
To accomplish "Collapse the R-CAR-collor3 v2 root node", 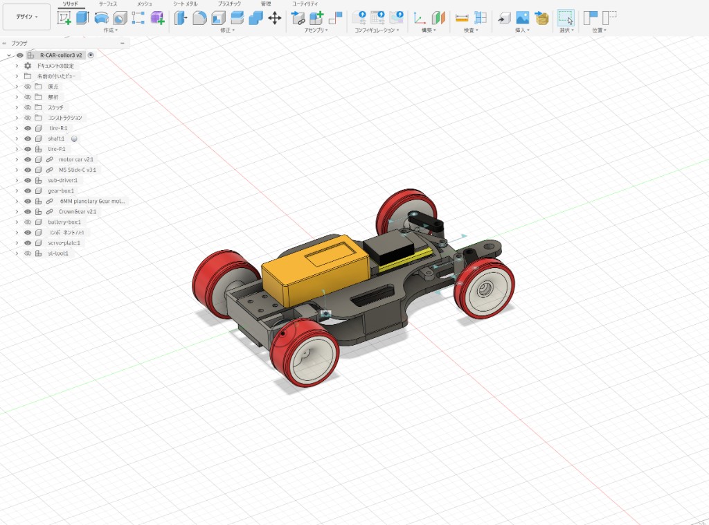I will 8,55.
